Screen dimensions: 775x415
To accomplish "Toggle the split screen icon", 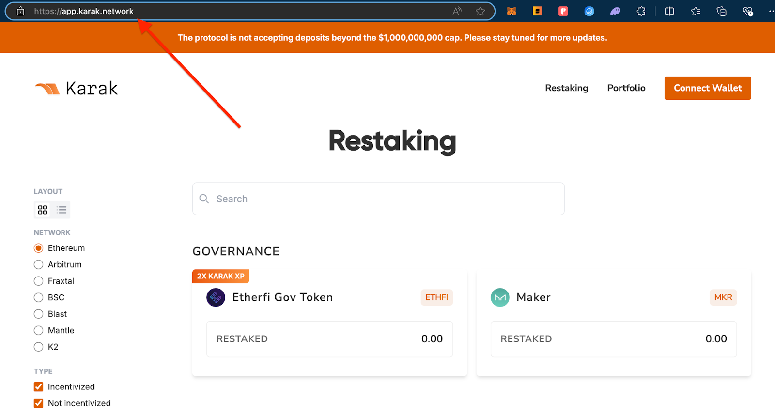I will (669, 11).
